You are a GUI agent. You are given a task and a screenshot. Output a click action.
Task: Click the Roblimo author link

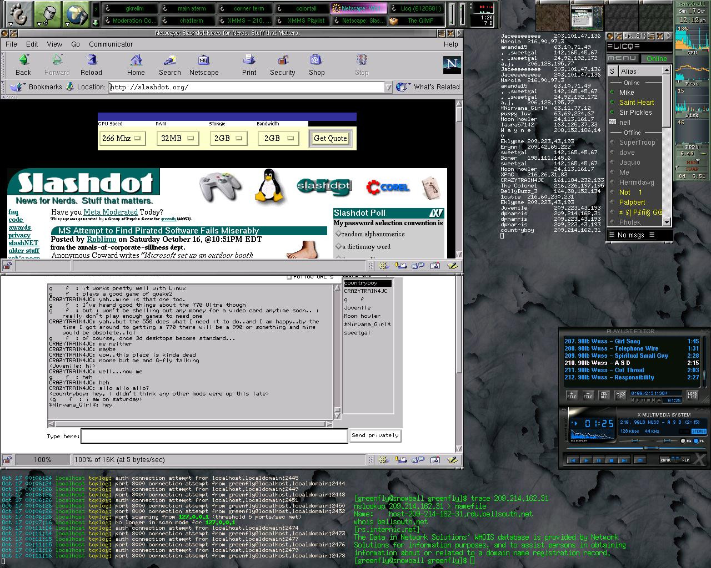pos(102,239)
